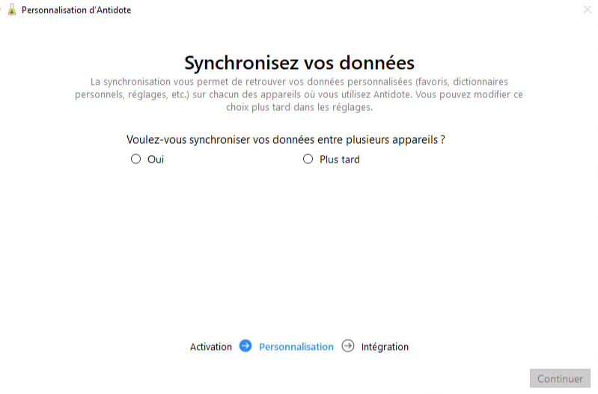Click the word 'réglages' ending the description
598x394 pixels.
coord(352,107)
